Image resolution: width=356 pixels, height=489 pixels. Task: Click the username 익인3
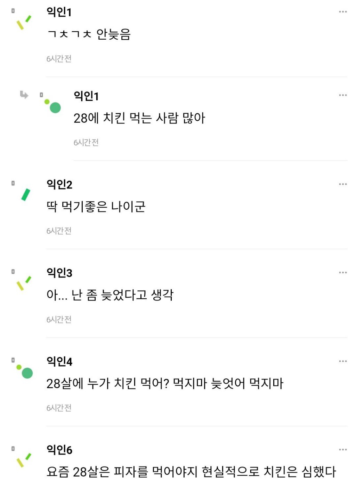pyautogui.click(x=59, y=273)
